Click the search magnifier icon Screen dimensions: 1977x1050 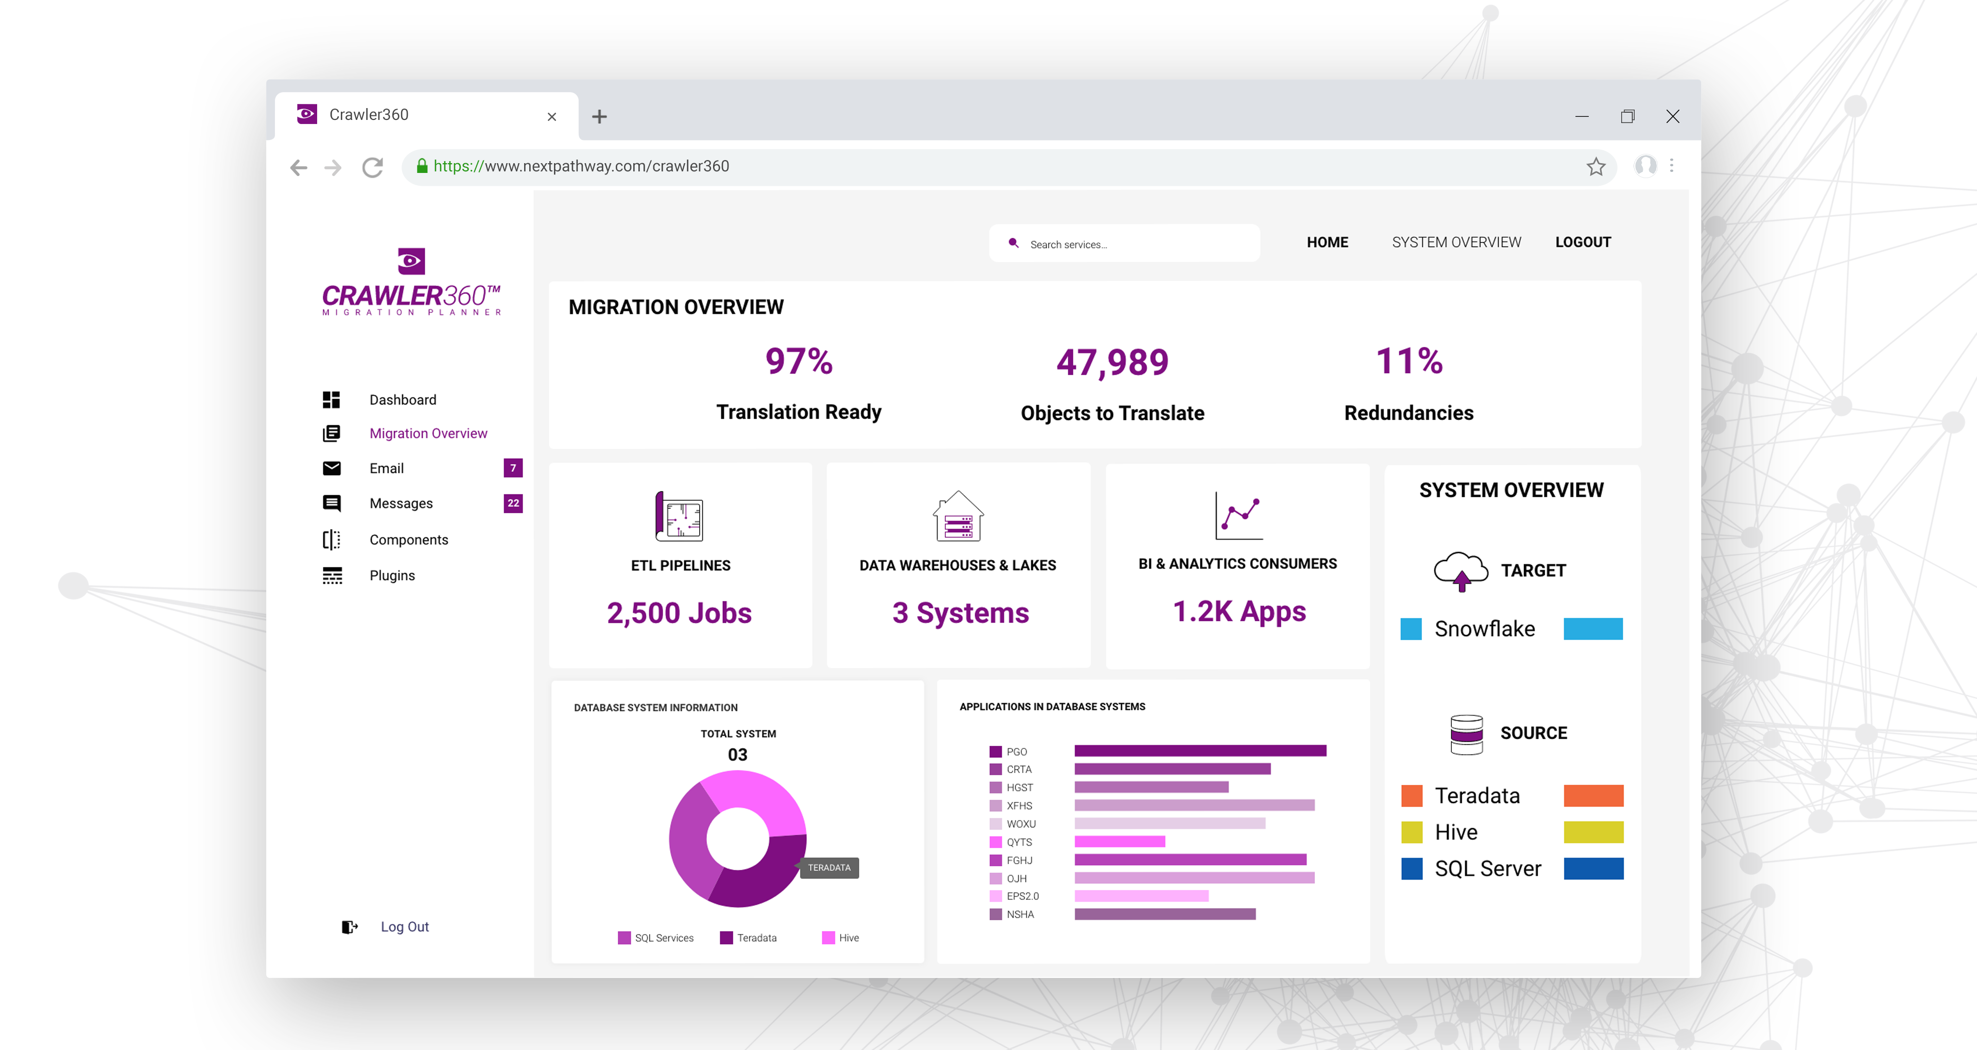pyautogui.click(x=1013, y=243)
